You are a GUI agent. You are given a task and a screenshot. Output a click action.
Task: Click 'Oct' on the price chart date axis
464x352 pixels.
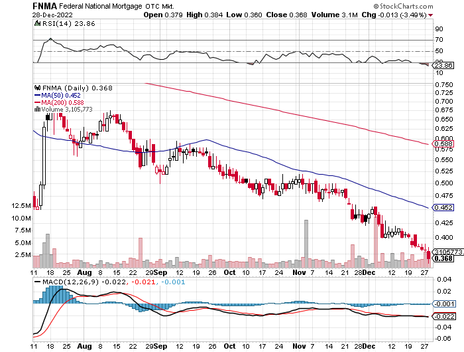tap(229, 272)
